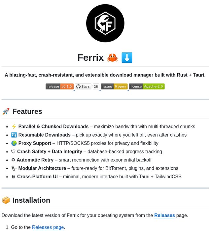Click the crab emoji beside Ferrix title
This screenshot has width=210, height=231.
click(112, 58)
